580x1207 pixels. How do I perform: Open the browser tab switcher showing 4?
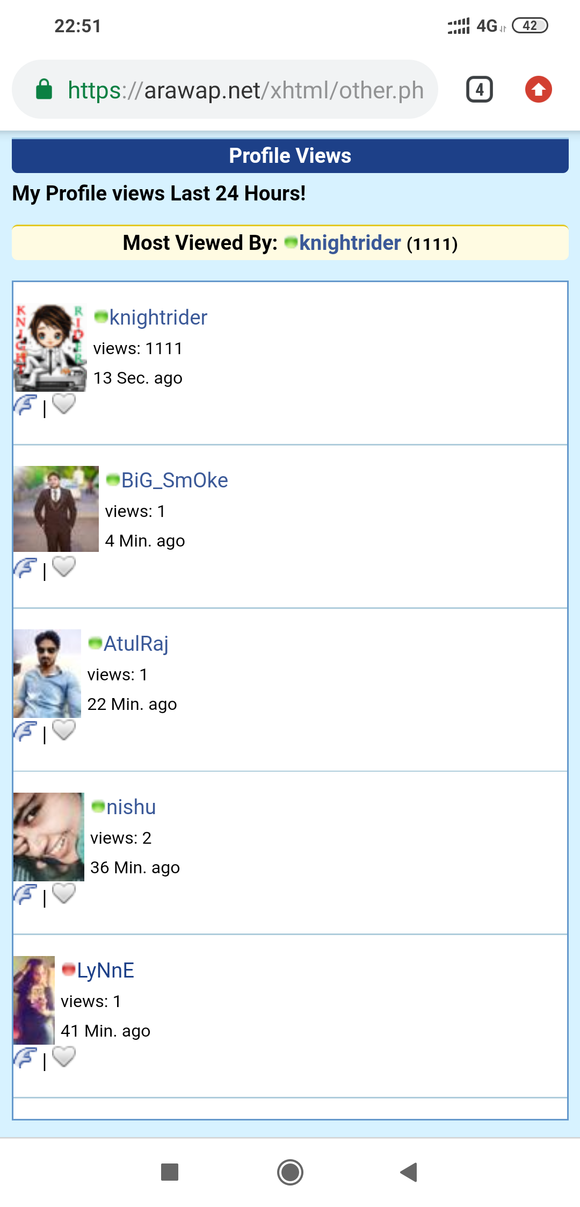click(479, 89)
